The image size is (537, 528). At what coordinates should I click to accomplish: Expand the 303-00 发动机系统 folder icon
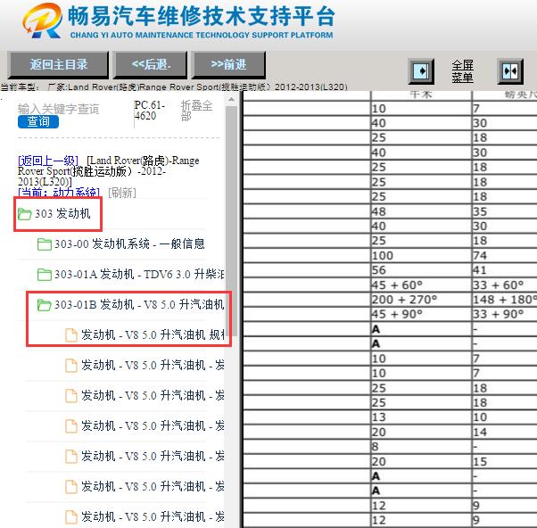tap(45, 244)
